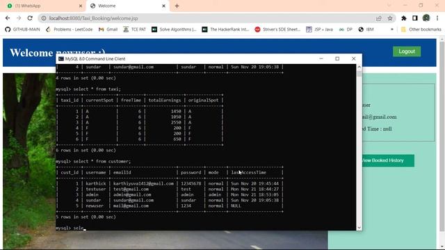Open the Other bookmarks folder
The width and height of the screenshot is (445, 250).
point(421,29)
